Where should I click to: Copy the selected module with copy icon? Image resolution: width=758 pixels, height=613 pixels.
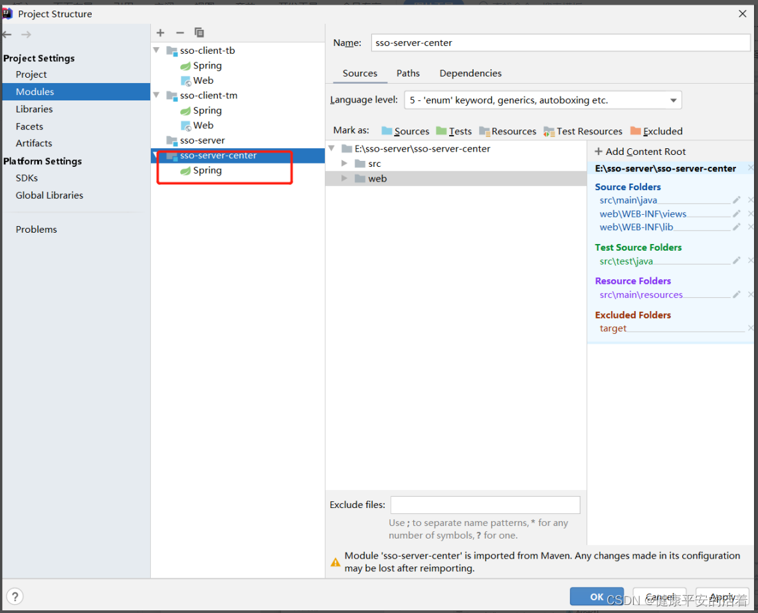coord(198,33)
